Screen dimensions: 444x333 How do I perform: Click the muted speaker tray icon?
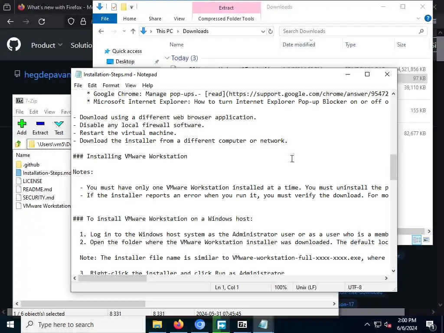pos(388,324)
